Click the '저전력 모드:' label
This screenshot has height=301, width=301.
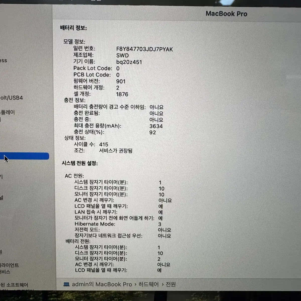coord(87,230)
